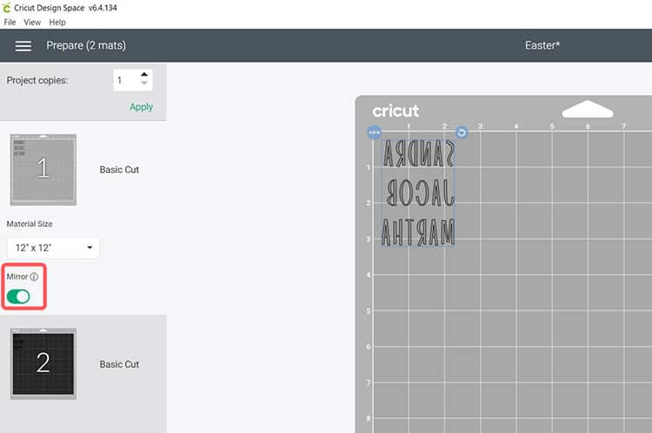Open the Help menu
The width and height of the screenshot is (652, 433).
point(57,23)
